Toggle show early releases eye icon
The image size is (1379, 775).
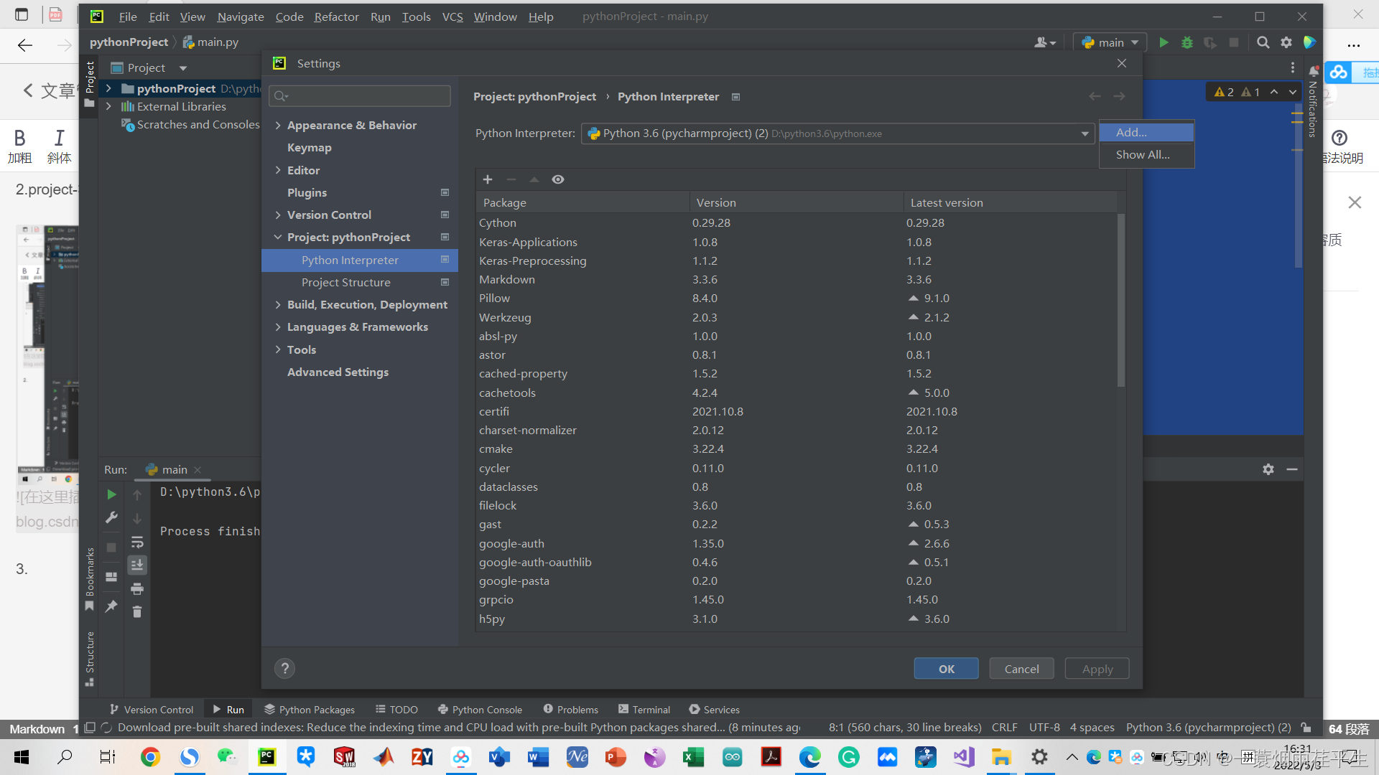[558, 179]
